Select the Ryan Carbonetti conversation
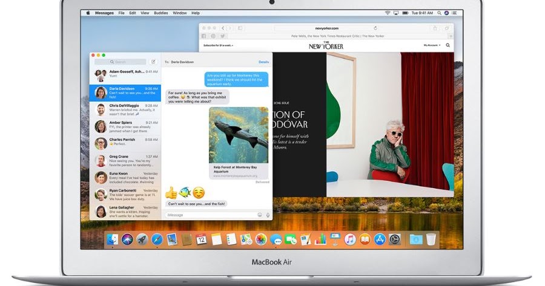 125,195
